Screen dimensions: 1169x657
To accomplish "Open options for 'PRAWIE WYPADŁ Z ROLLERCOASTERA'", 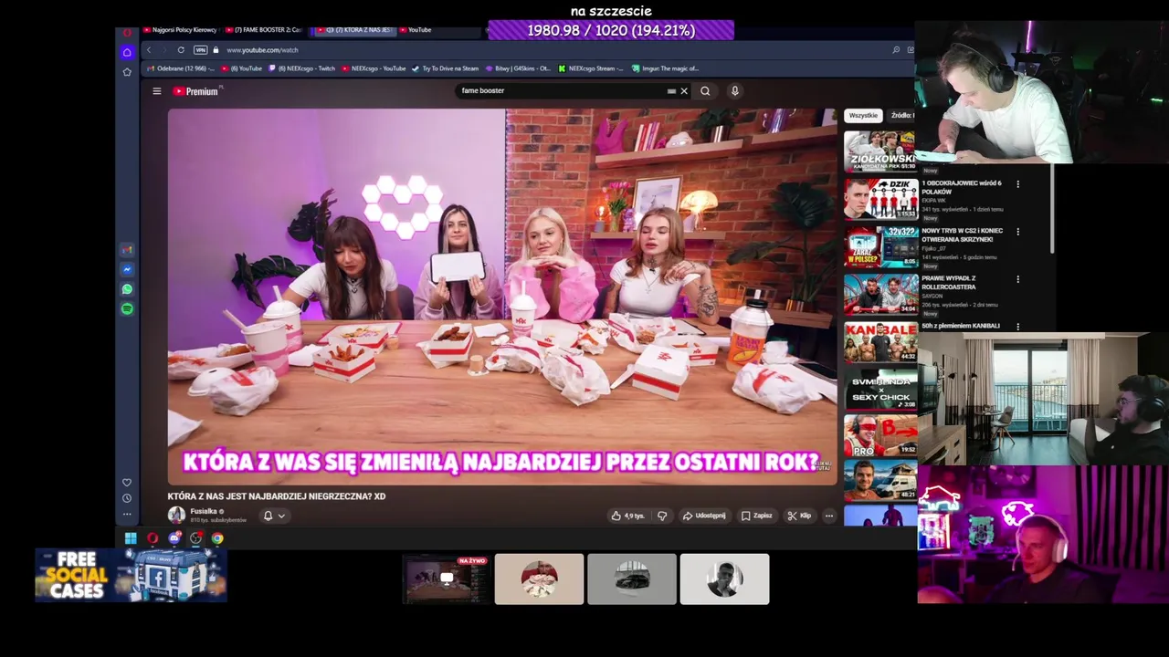I will 1017,278.
